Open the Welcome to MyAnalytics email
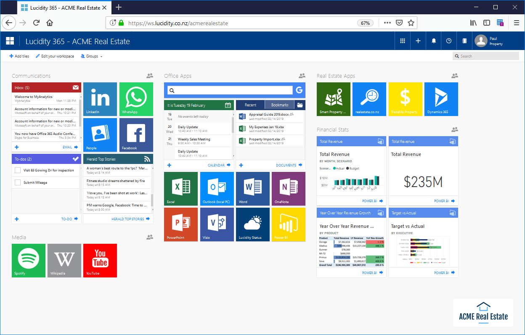This screenshot has height=335, width=525. pyautogui.click(x=45, y=99)
